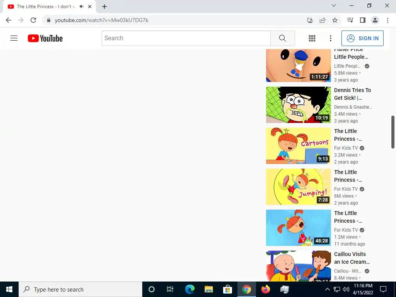Launch Microsoft Edge from taskbar
Screen dimensions: 396x297
(x=189, y=289)
